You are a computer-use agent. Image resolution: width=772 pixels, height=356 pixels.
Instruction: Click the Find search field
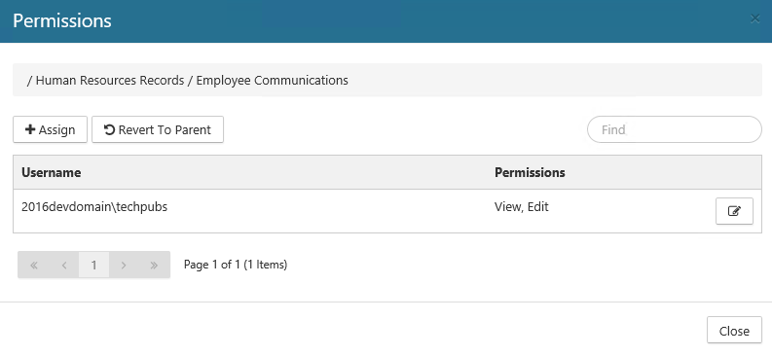tap(675, 129)
